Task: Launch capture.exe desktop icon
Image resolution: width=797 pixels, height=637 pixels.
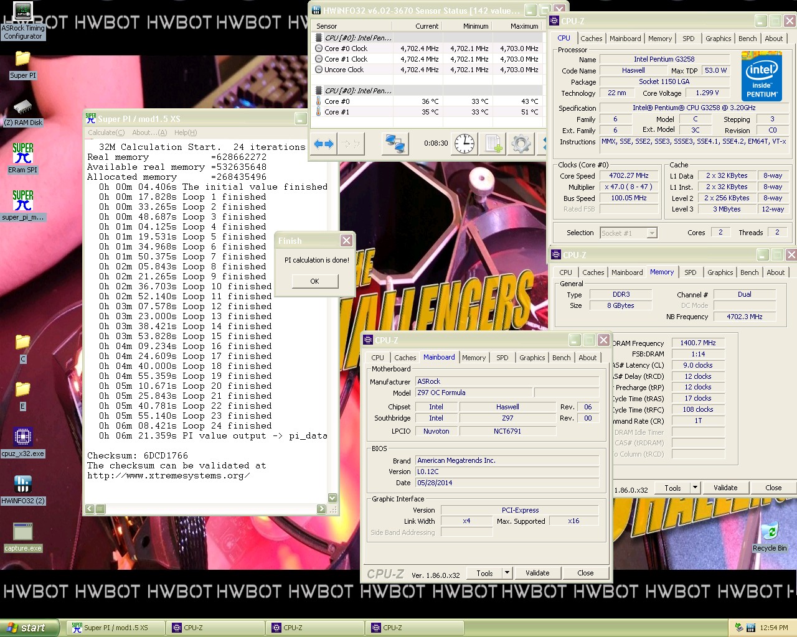Action: (x=23, y=537)
